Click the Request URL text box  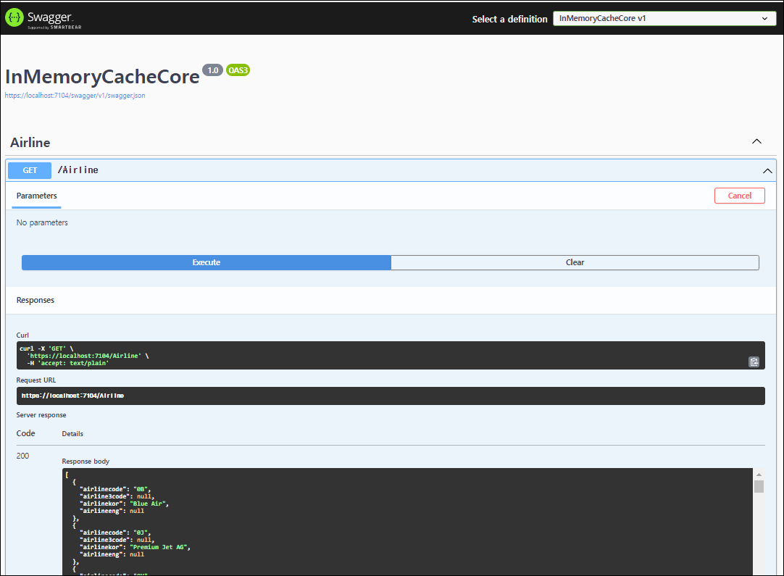click(x=391, y=396)
